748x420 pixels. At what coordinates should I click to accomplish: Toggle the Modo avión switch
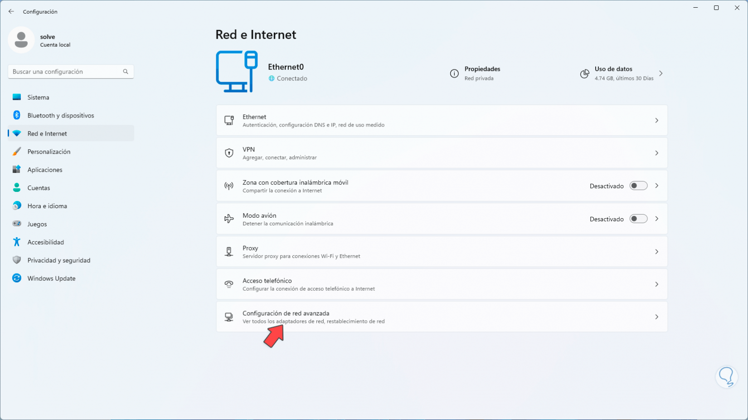638,219
